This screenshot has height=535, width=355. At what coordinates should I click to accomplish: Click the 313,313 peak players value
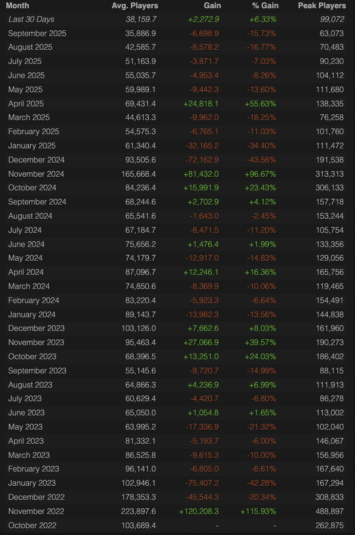(x=330, y=174)
